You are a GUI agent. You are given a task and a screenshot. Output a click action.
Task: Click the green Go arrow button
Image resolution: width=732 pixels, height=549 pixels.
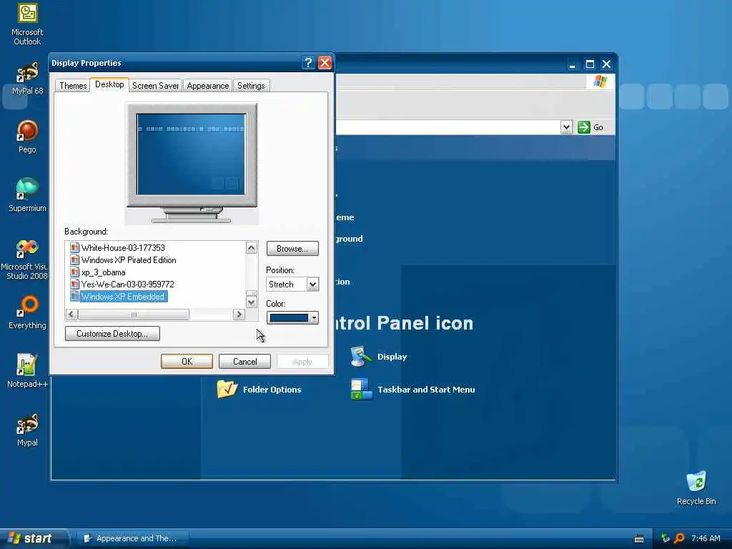pyautogui.click(x=583, y=127)
